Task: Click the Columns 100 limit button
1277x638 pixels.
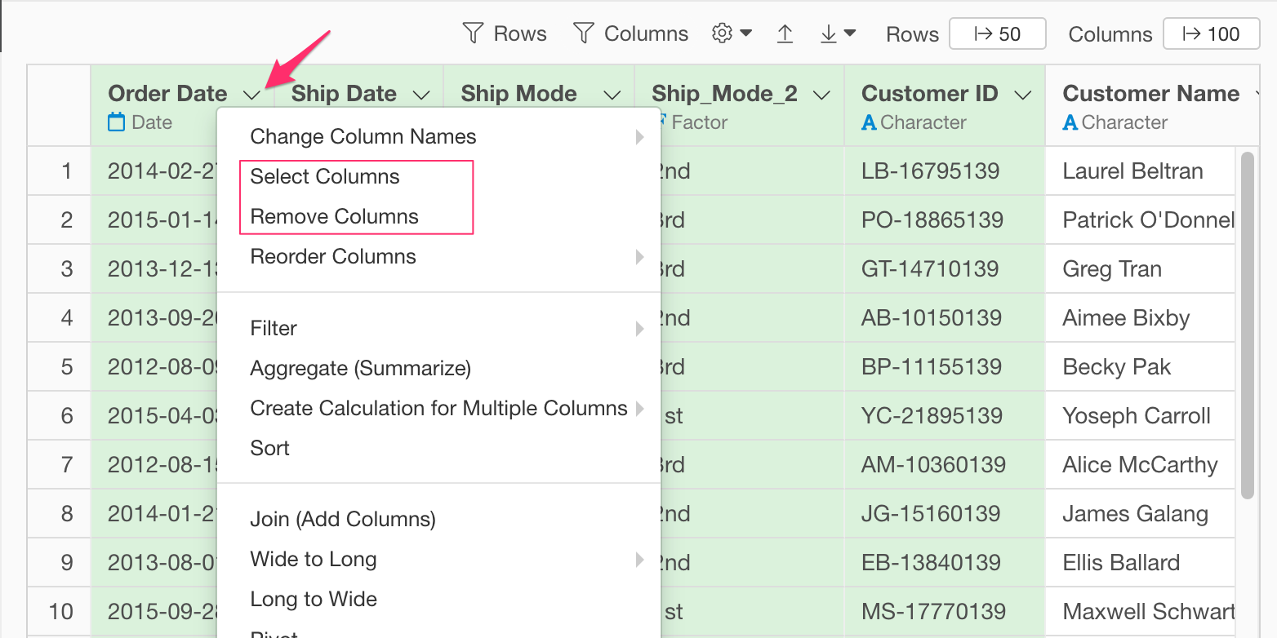Action: (1211, 34)
